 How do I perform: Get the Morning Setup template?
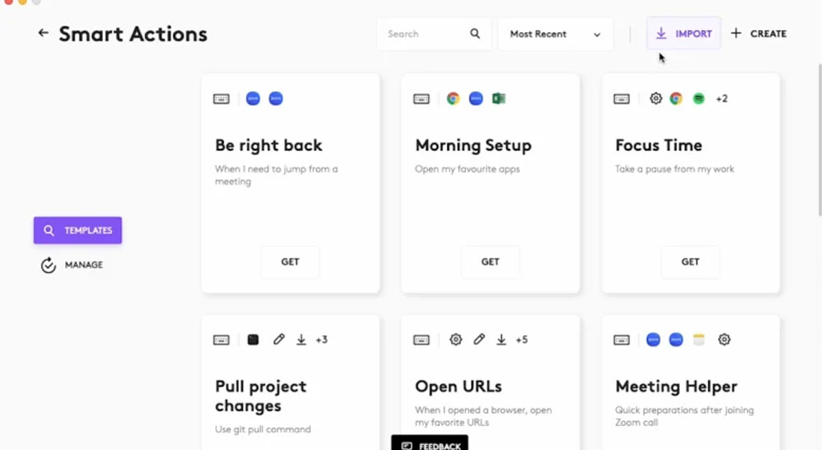490,262
